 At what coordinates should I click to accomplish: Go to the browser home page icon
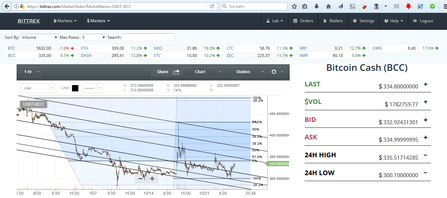click(x=329, y=6)
